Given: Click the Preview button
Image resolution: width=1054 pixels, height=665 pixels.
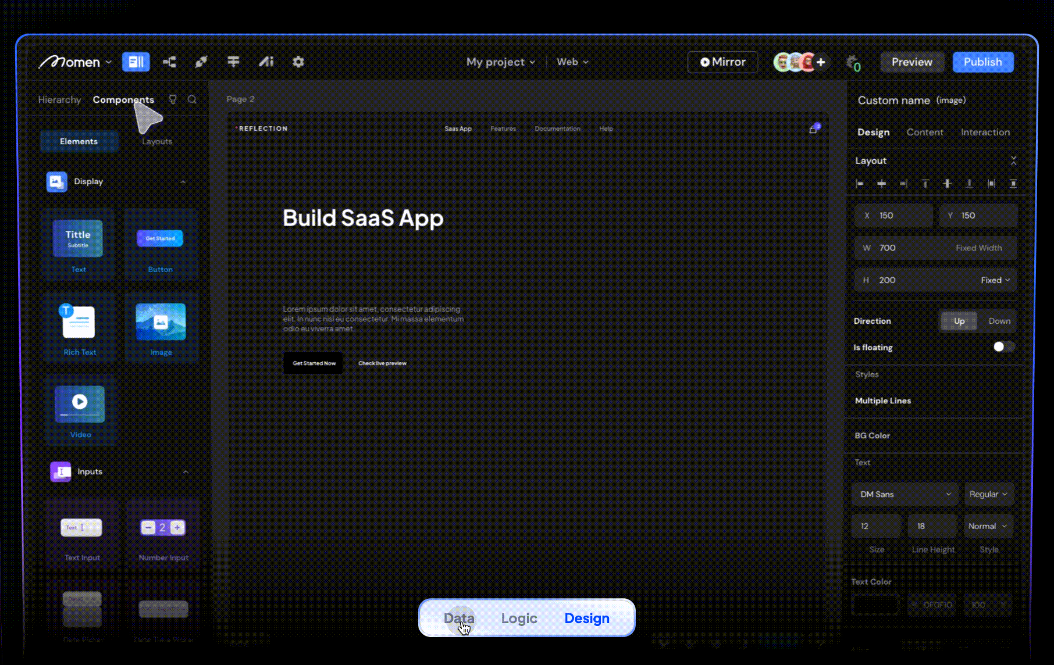Looking at the screenshot, I should [x=911, y=62].
